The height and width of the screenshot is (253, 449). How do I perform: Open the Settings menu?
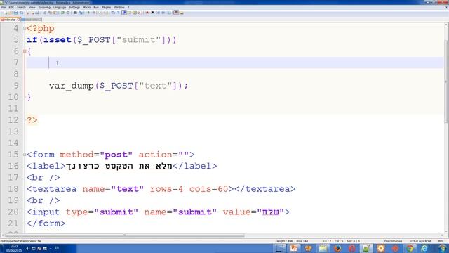coord(74,8)
